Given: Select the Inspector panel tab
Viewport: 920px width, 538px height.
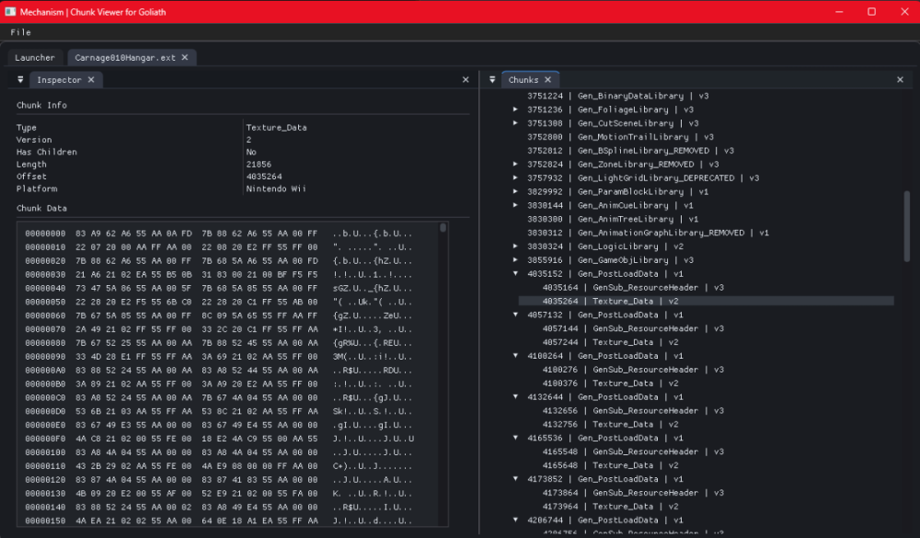Looking at the screenshot, I should point(59,80).
